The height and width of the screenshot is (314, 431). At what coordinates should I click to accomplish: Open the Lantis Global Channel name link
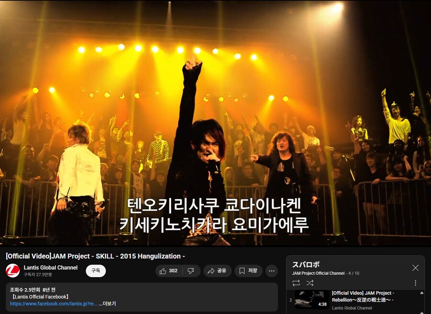[x=51, y=268]
